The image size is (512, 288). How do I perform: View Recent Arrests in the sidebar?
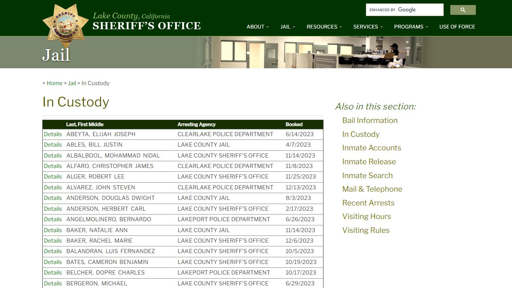pos(368,203)
